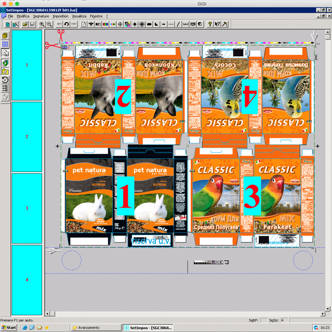Click the Windows Start button
Screen dimensions: 332x332
point(9,328)
